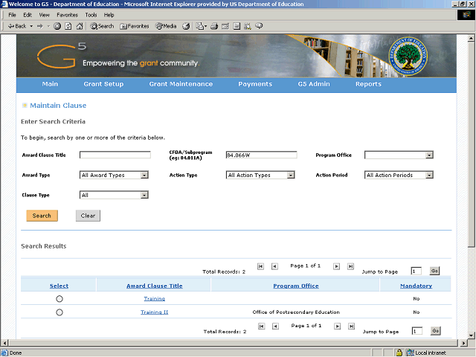The height and width of the screenshot is (357, 476).
Task: Click the Refresh page icon
Action: coord(68,26)
